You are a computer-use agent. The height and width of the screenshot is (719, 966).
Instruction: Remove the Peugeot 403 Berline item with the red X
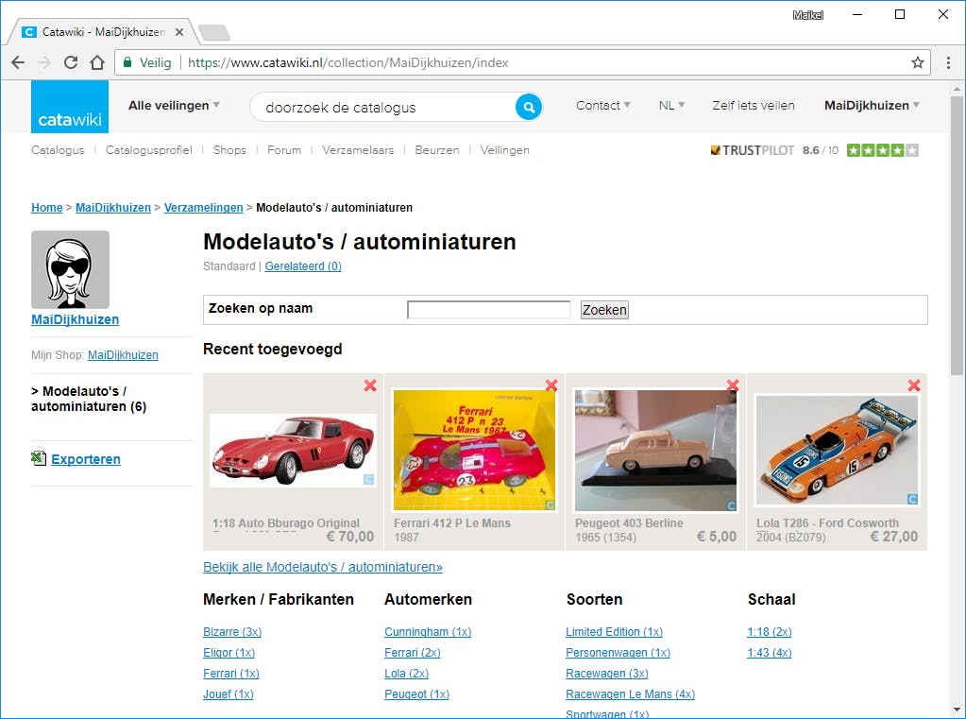coord(732,385)
